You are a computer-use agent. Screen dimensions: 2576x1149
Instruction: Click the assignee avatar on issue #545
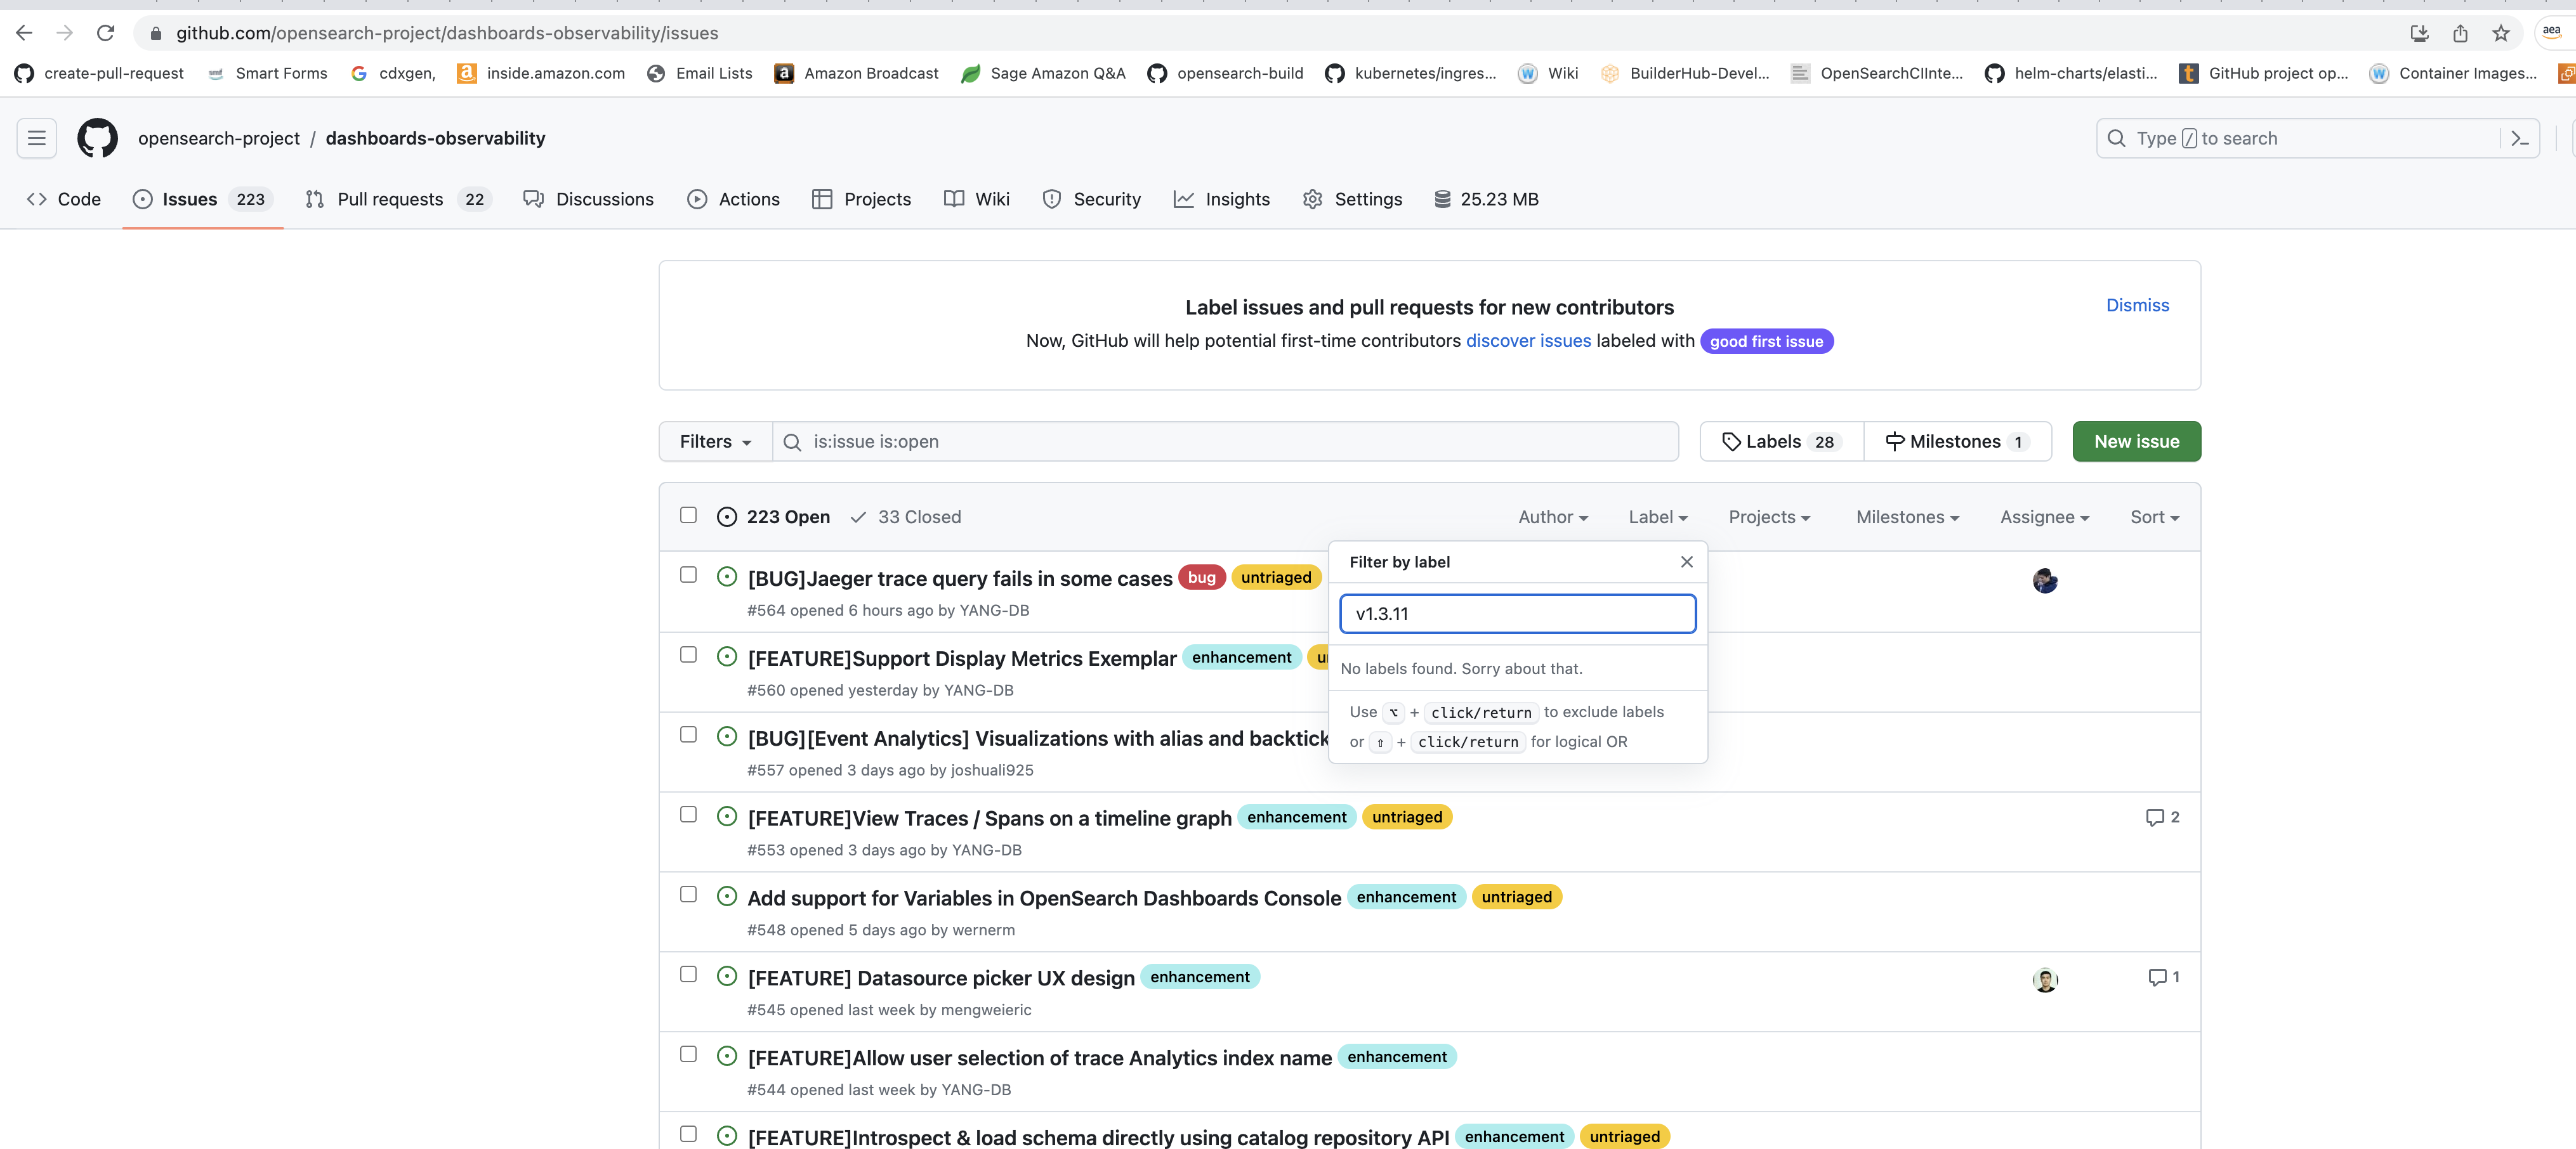[2045, 979]
